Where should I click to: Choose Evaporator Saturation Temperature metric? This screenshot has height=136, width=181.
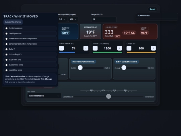point(6,39)
